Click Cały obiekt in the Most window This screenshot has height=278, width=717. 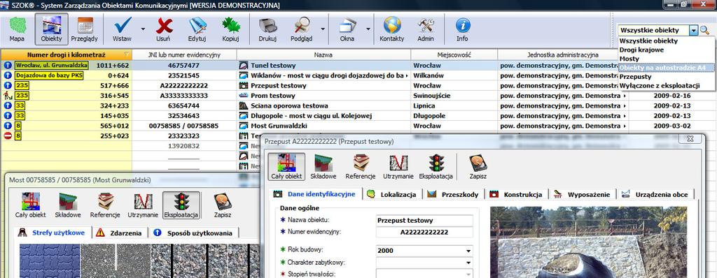[31, 205]
